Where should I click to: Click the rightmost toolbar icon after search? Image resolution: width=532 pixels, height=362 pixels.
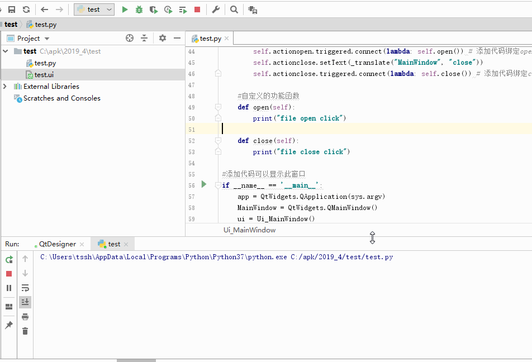click(253, 10)
